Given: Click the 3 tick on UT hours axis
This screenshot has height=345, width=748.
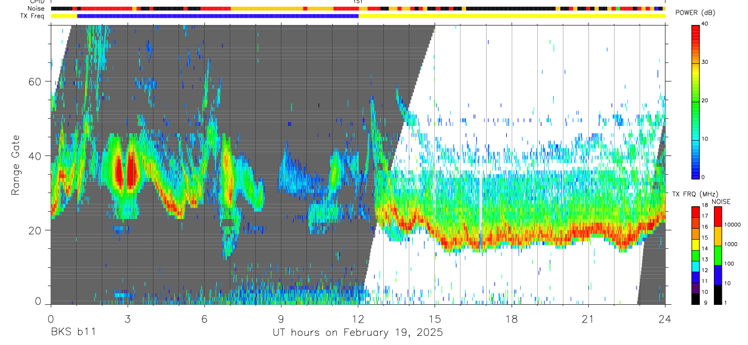Looking at the screenshot, I should [127, 319].
